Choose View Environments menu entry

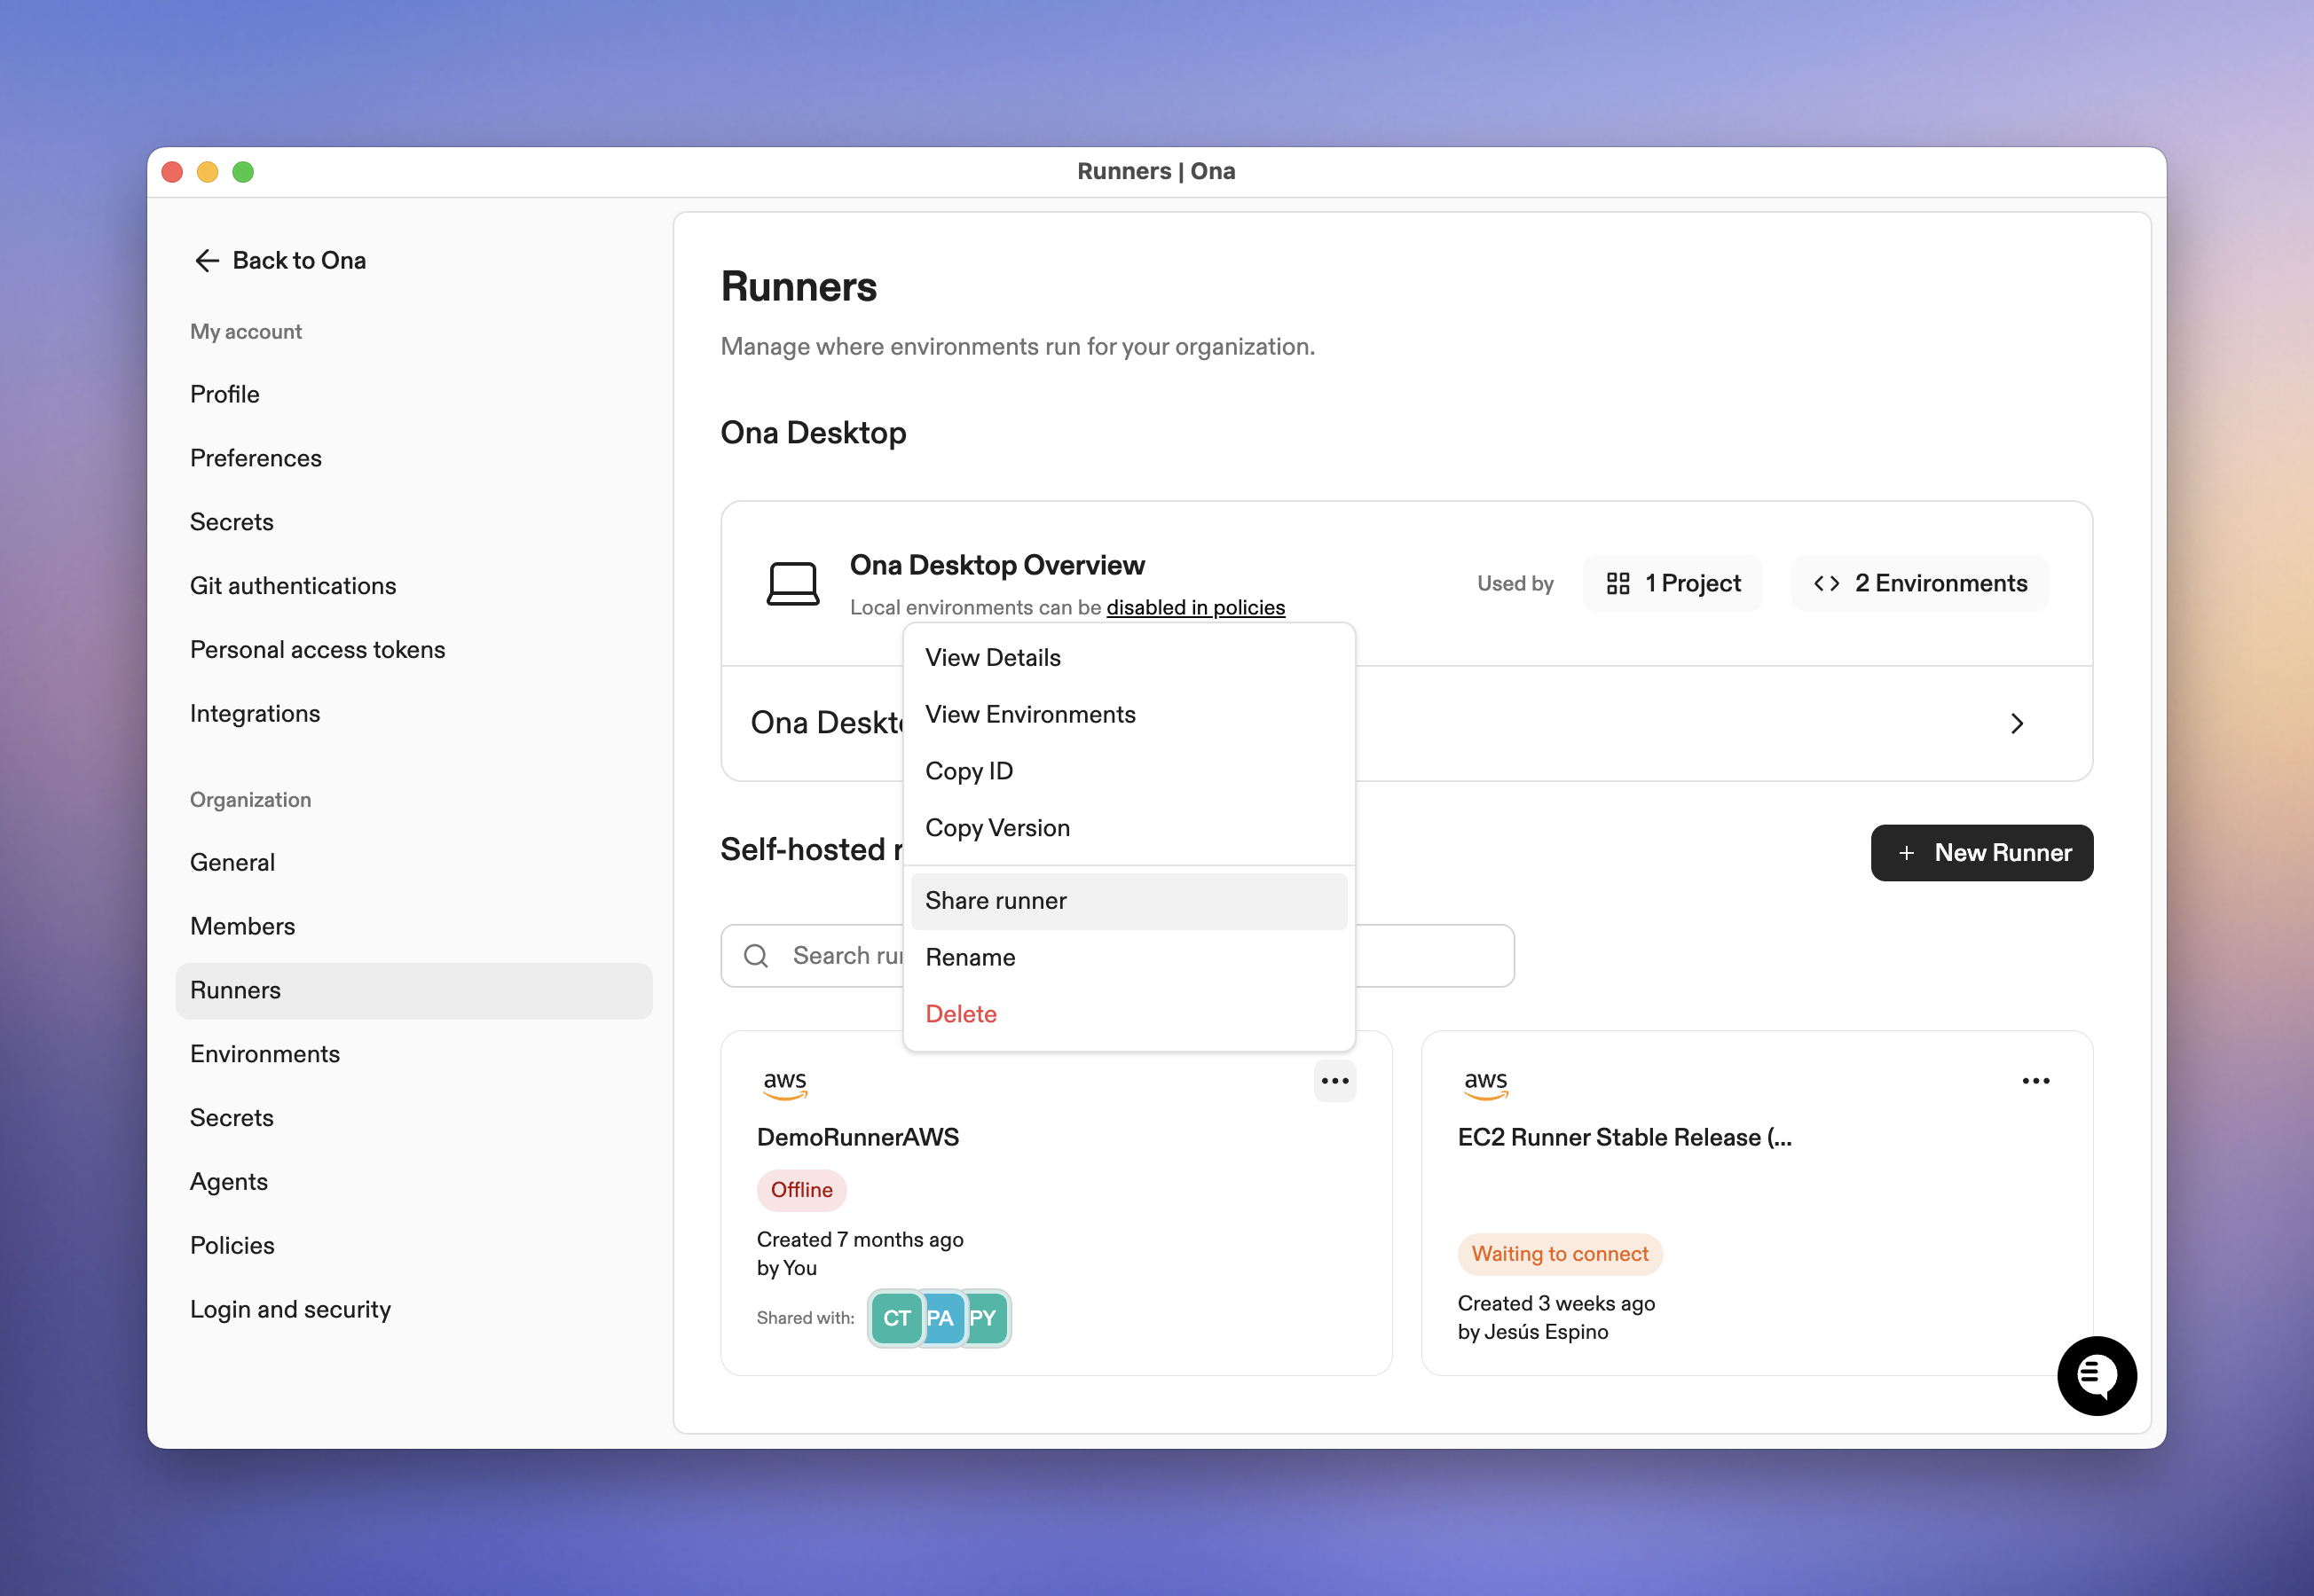1029,714
